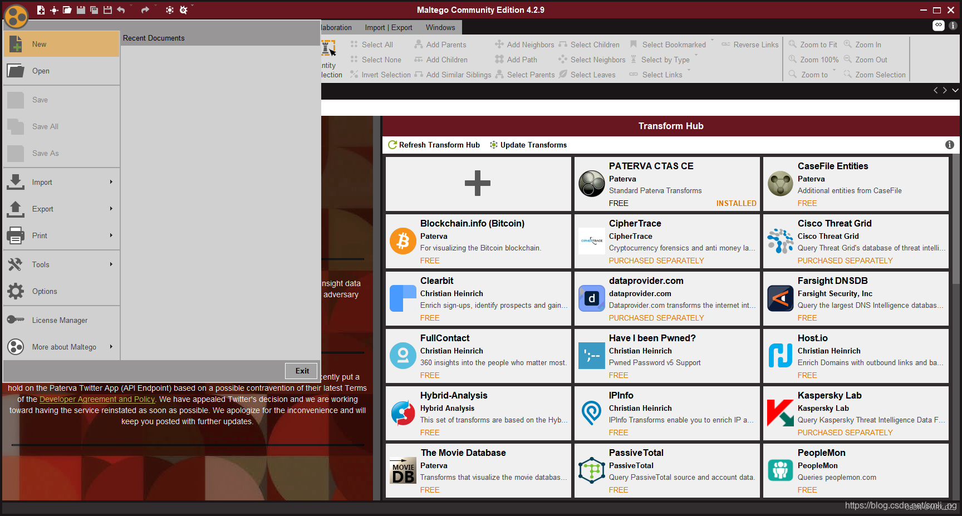The image size is (962, 516).
Task: Open the Tools submenu
Action: (62, 264)
